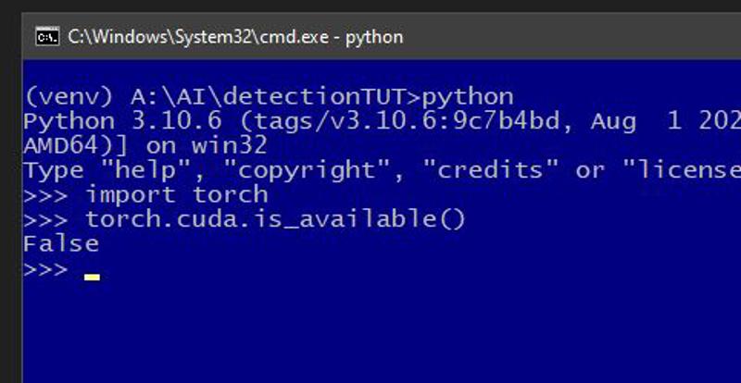Click the partially visible "license" word
Screen dimensions: 741x383
pos(682,170)
